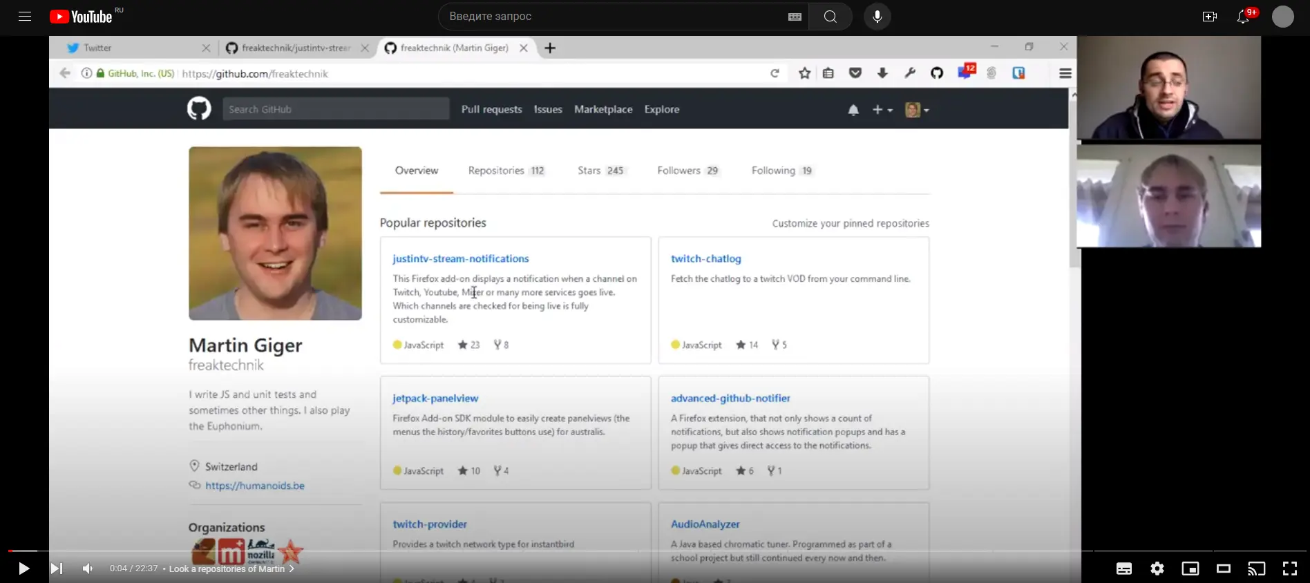
Task: Select the Stars 245 tab
Action: (601, 171)
